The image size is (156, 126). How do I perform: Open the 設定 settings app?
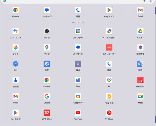point(47,64)
